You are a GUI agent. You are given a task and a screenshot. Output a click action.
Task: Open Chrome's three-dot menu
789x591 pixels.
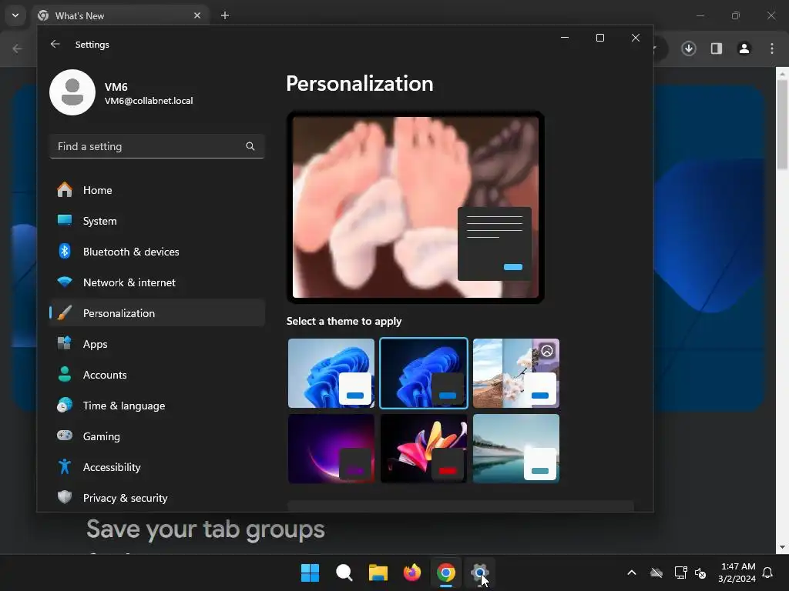click(x=772, y=48)
